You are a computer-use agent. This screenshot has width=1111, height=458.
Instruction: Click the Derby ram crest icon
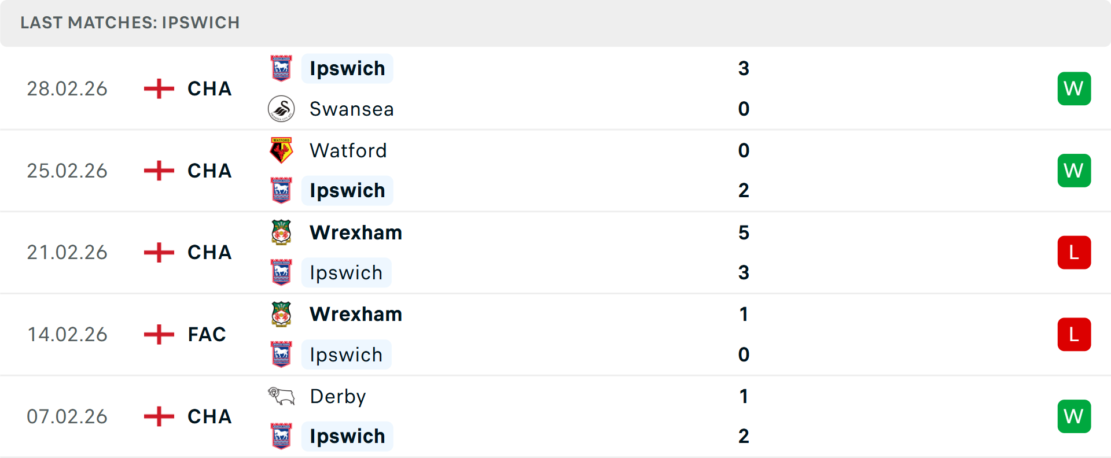click(281, 396)
